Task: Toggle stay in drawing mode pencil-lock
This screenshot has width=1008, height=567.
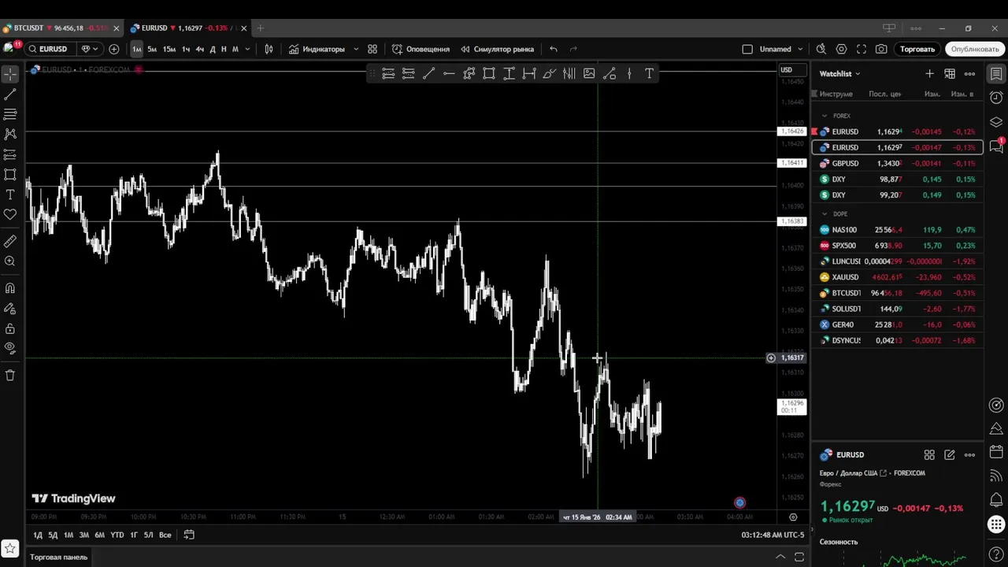Action: click(x=10, y=309)
